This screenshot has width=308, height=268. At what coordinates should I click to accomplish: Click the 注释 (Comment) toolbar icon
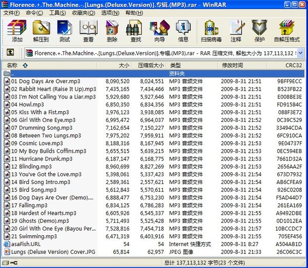tap(237, 28)
